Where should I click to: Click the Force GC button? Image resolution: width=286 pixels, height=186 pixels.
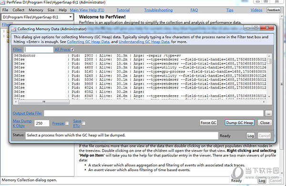pos(208,123)
